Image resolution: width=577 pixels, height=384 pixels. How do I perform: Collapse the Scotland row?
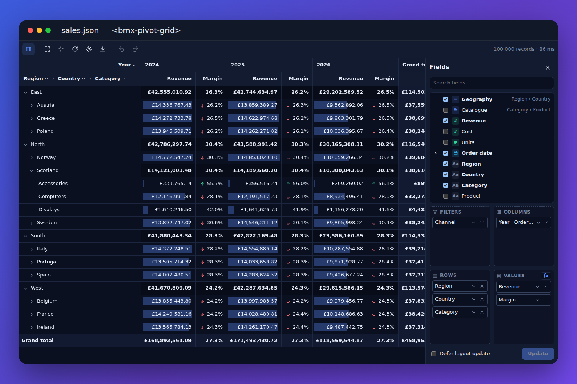coord(32,170)
